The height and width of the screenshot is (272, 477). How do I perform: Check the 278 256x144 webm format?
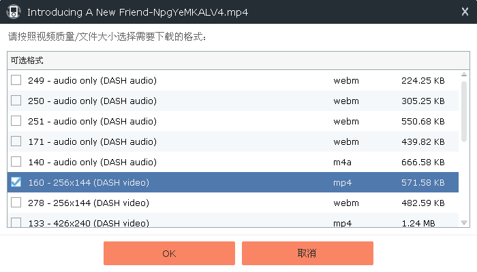pos(16,203)
